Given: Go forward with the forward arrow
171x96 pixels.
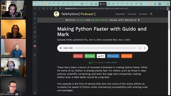Looking at the screenshot, I should pos(39,8).
